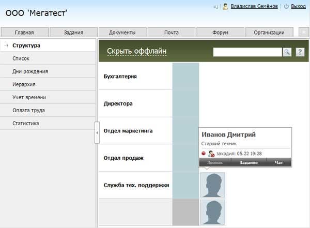Switch to the Документы tab
The image size is (310, 228).
122,32
